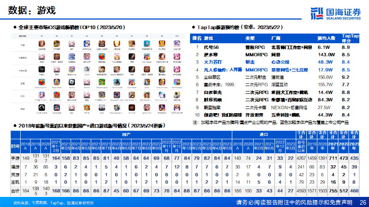Screen dimensions: 369x207
Task: Click the blue game name 火力苏打
Action: click(x=213, y=62)
